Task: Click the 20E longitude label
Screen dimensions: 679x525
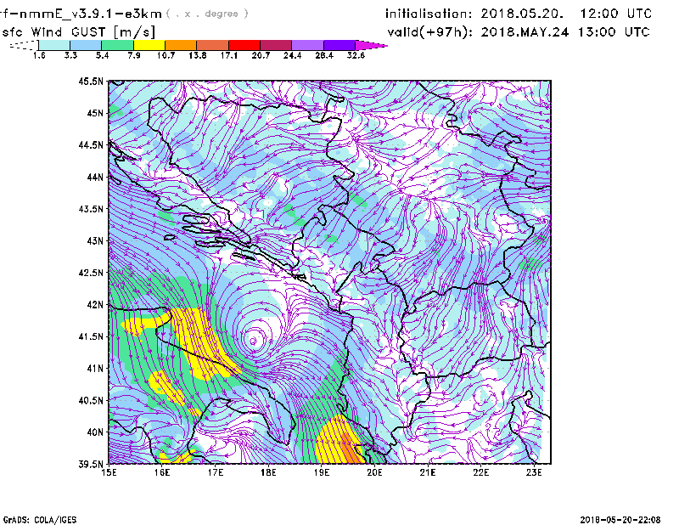Action: point(374,472)
